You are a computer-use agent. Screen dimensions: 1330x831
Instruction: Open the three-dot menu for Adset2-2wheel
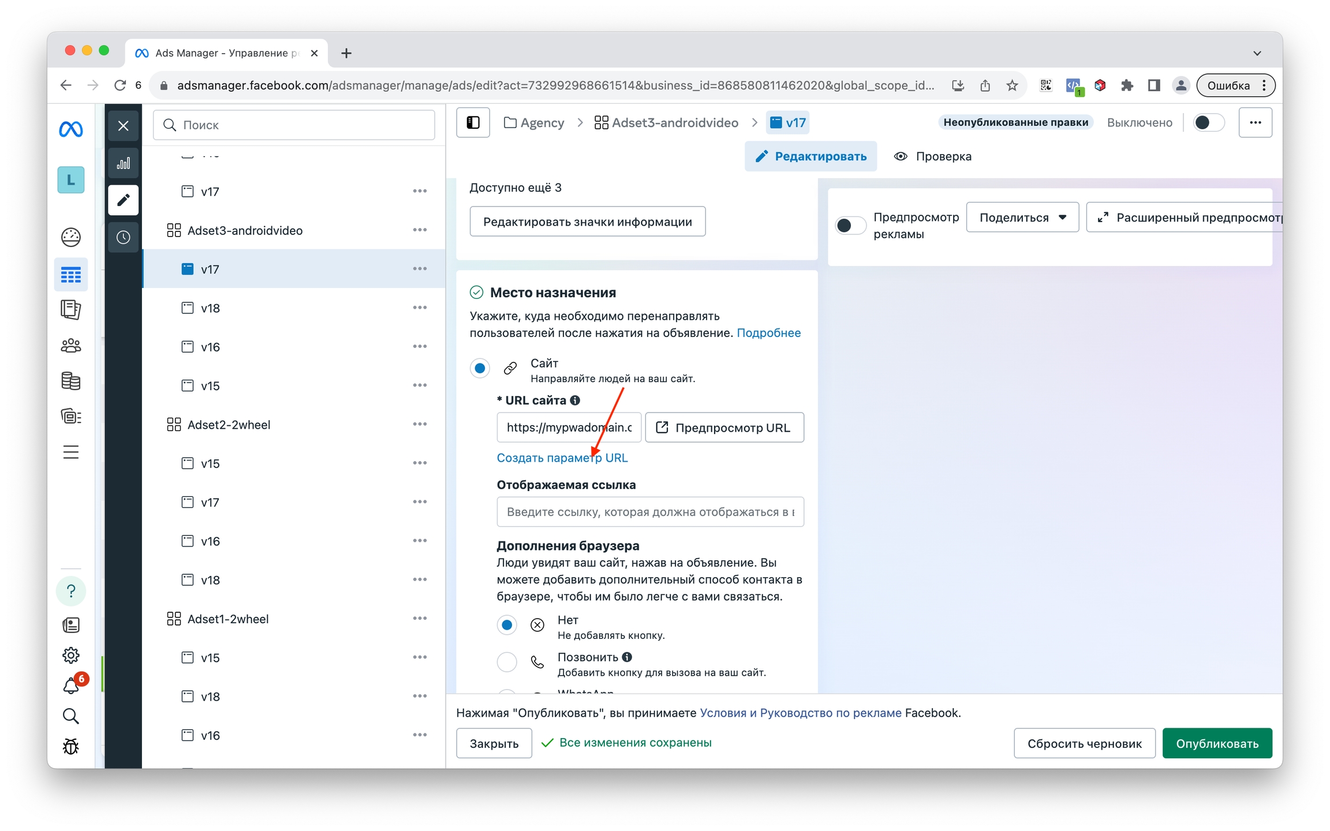tap(420, 425)
